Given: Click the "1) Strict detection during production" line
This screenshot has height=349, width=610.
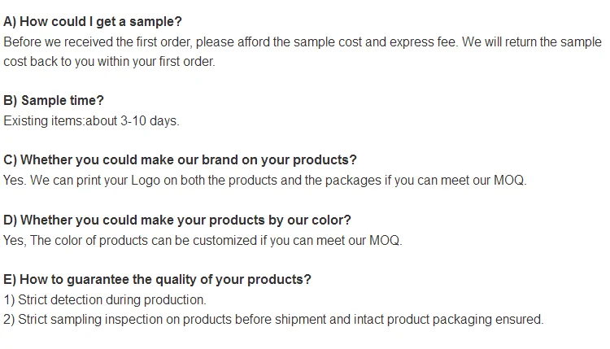Looking at the screenshot, I should [x=105, y=299].
